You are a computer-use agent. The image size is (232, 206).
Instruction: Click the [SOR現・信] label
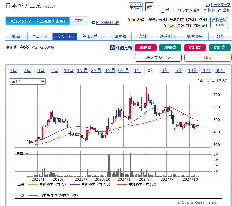[x=137, y=20]
